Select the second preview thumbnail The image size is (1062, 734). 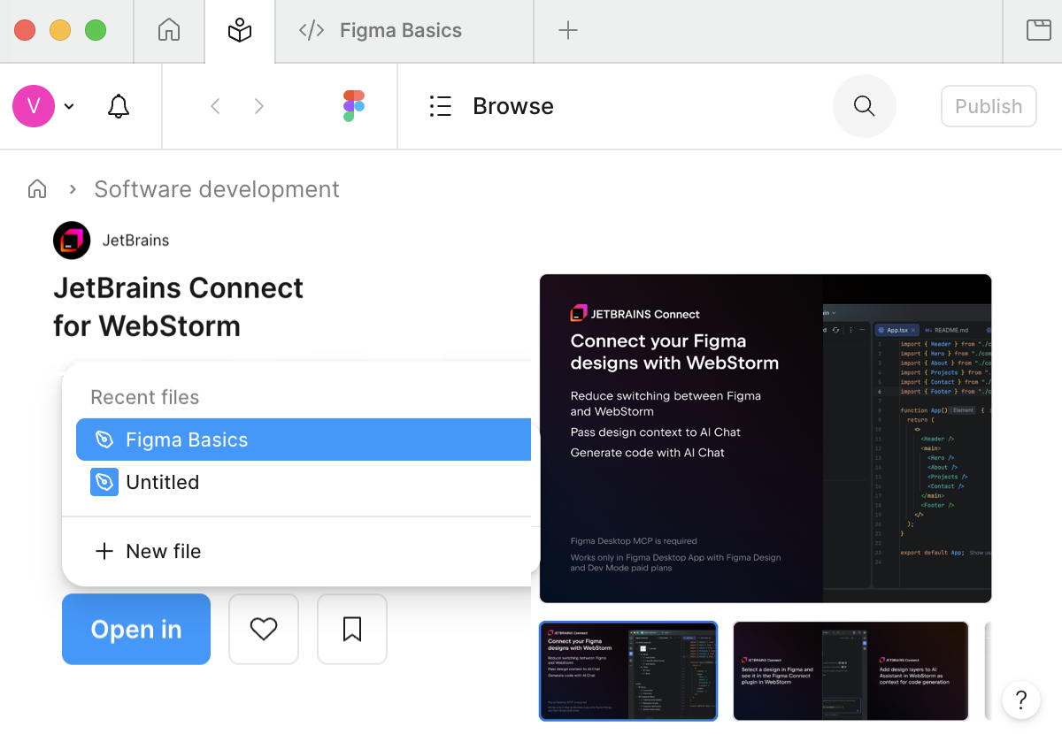(851, 671)
